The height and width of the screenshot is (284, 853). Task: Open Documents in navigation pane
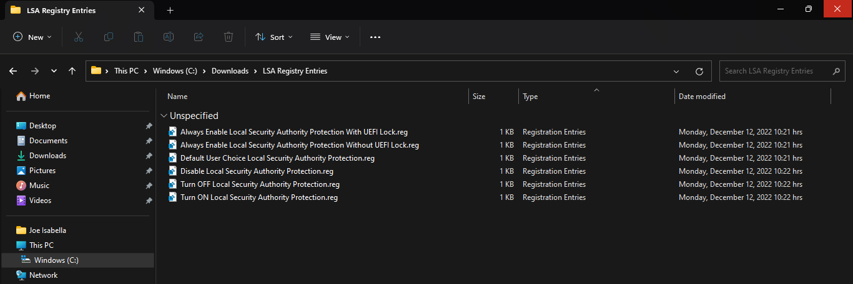(48, 141)
